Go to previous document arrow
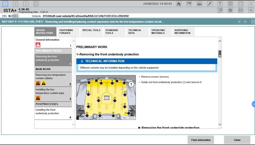The height and width of the screenshot is (145, 255). [239, 22]
